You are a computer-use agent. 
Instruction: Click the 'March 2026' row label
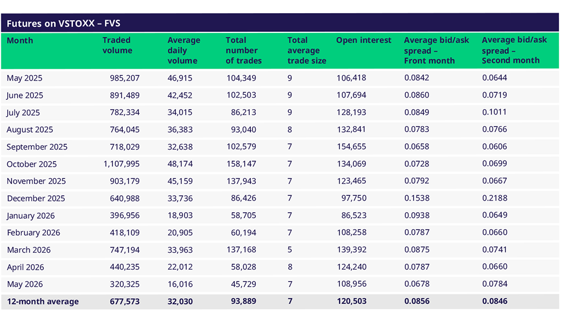(28, 250)
